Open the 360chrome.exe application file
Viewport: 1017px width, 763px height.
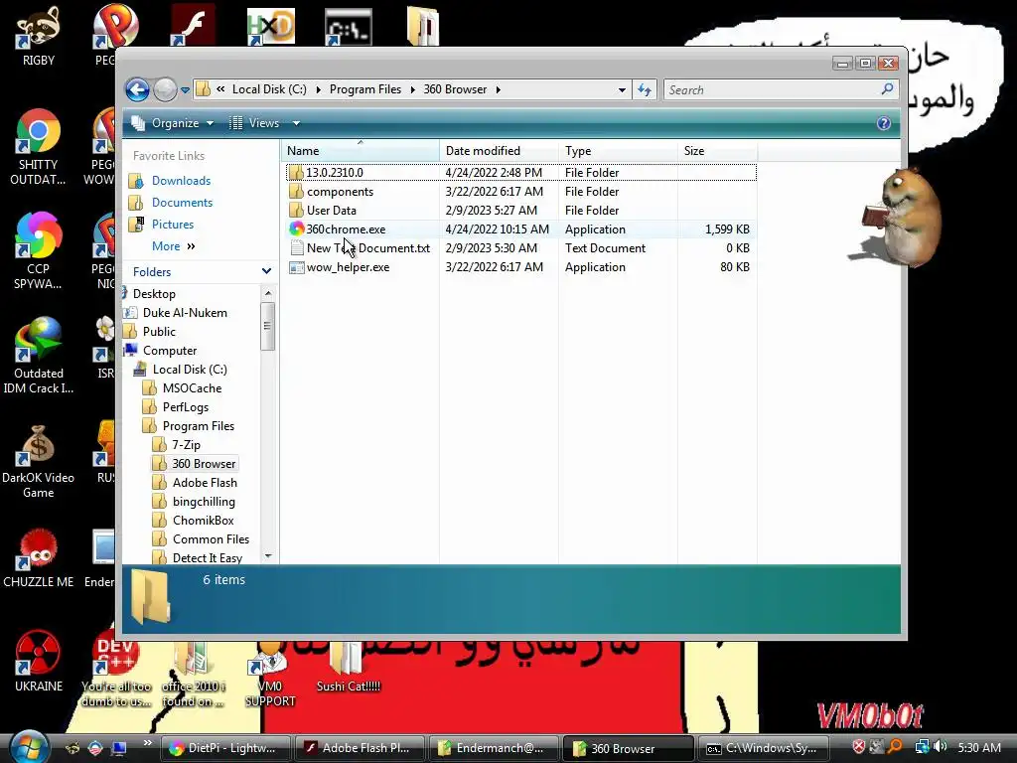pyautogui.click(x=345, y=229)
